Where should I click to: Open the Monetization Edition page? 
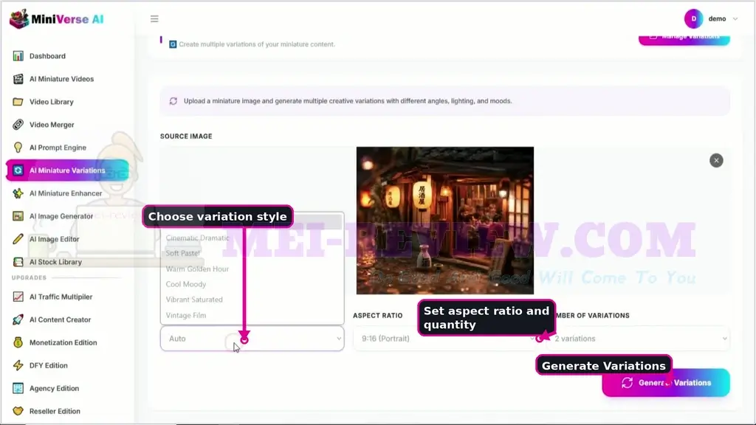(x=63, y=342)
